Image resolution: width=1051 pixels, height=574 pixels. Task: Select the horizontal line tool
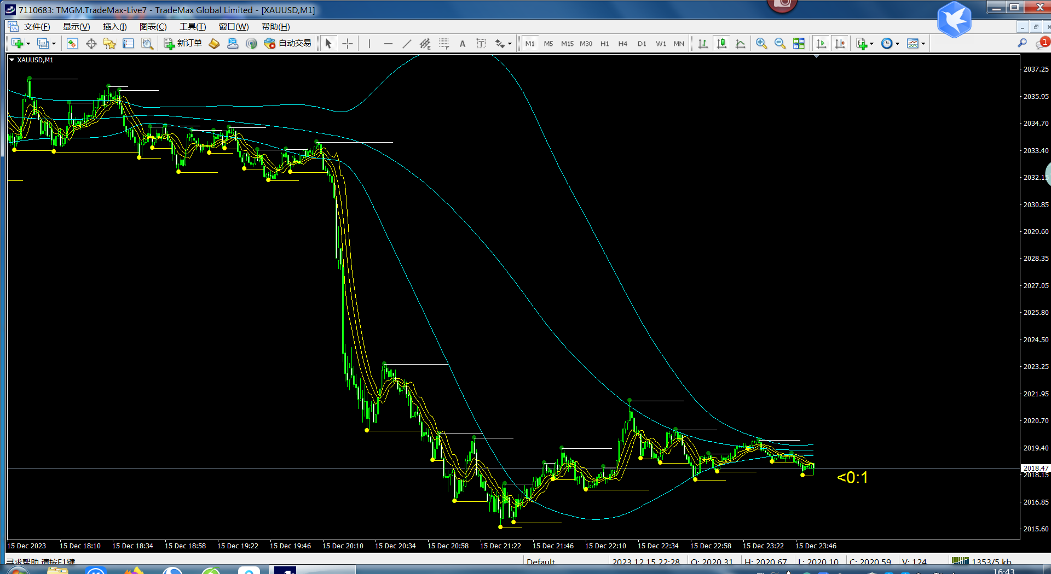click(388, 43)
